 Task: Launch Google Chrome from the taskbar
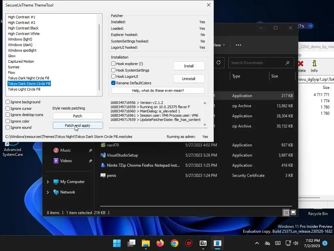175,243
